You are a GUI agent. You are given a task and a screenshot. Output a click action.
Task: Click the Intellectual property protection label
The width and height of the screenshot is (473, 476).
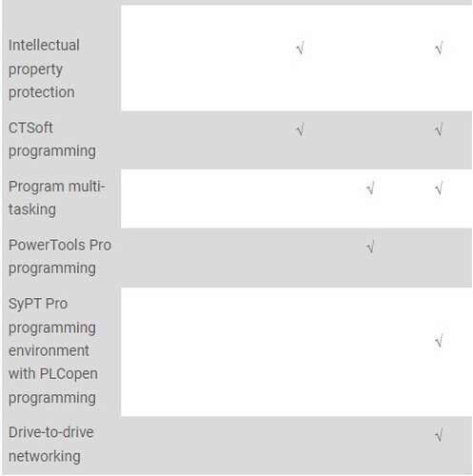point(44,69)
